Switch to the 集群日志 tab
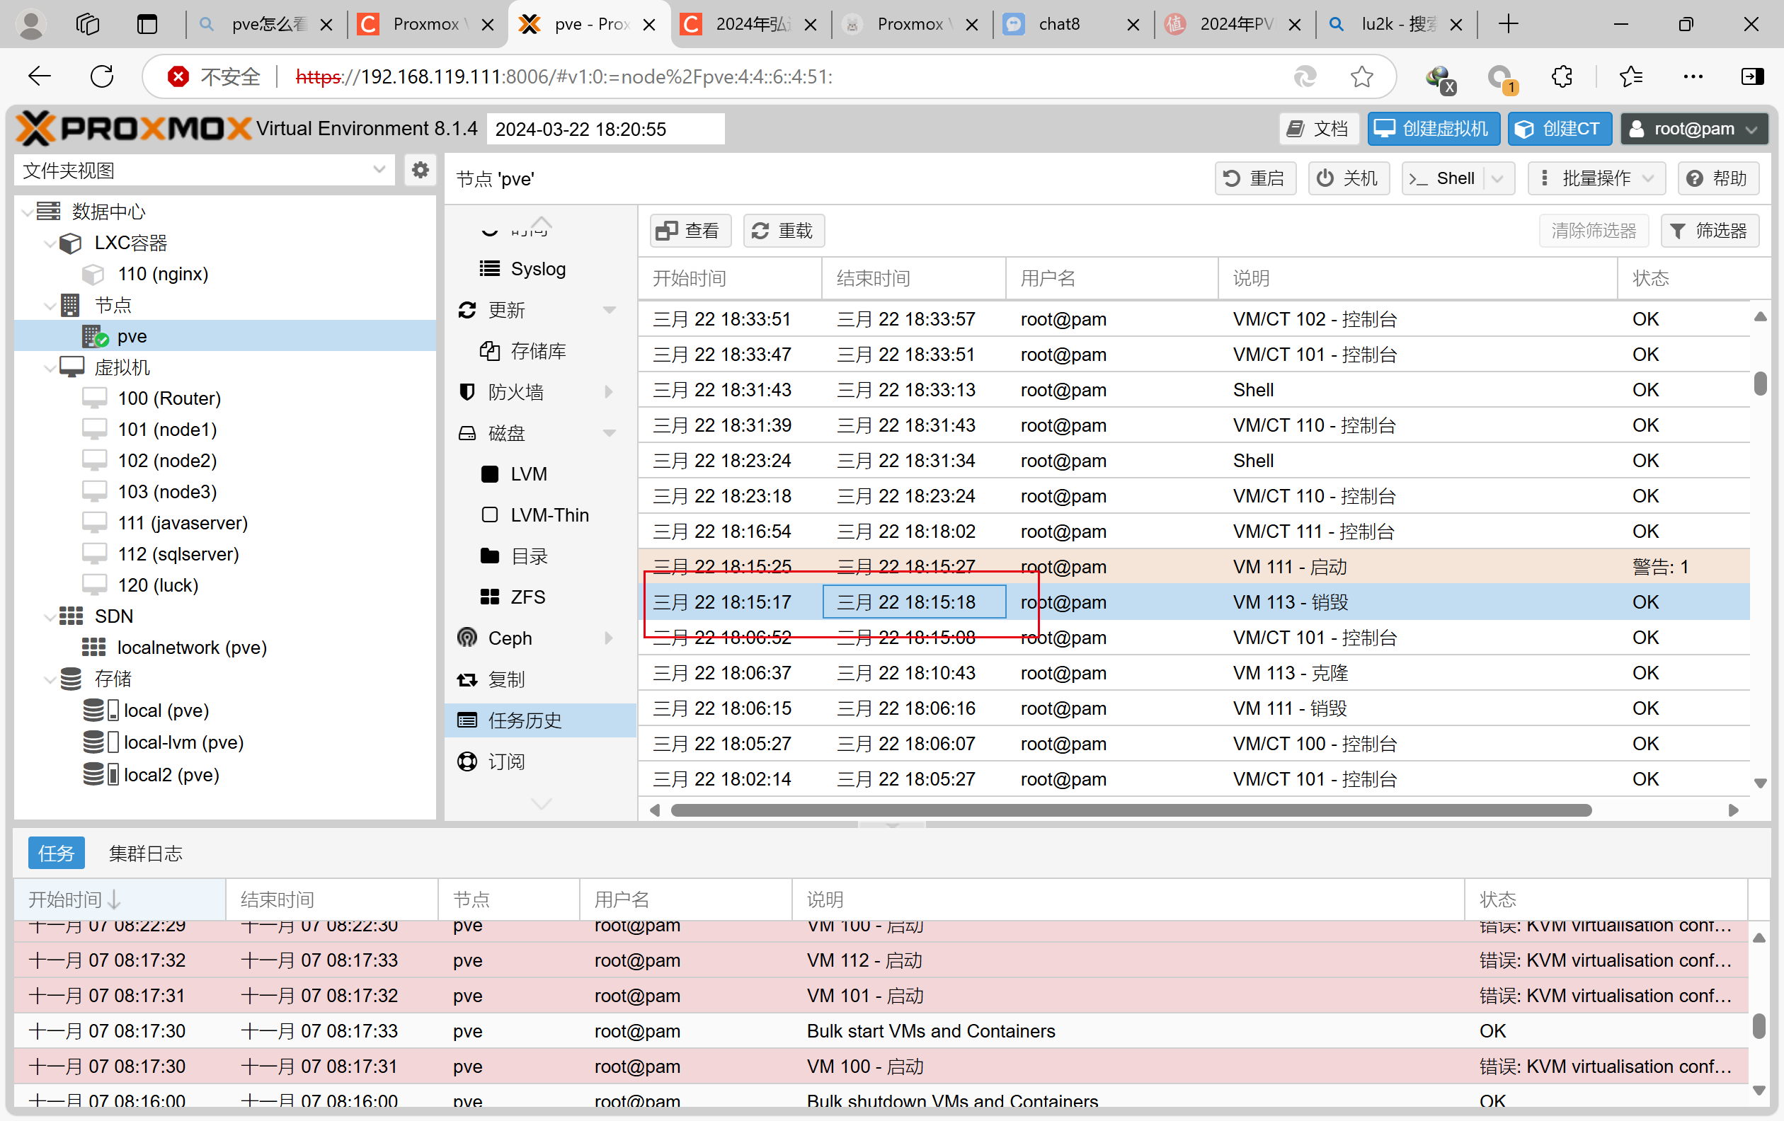Viewport: 1784px width, 1121px height. point(145,853)
